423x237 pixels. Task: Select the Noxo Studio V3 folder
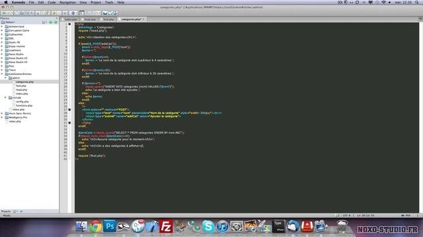(x=18, y=62)
